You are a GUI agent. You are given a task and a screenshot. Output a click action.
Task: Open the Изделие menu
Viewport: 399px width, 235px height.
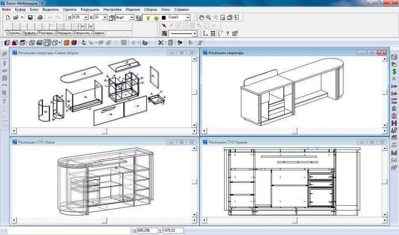(x=133, y=10)
